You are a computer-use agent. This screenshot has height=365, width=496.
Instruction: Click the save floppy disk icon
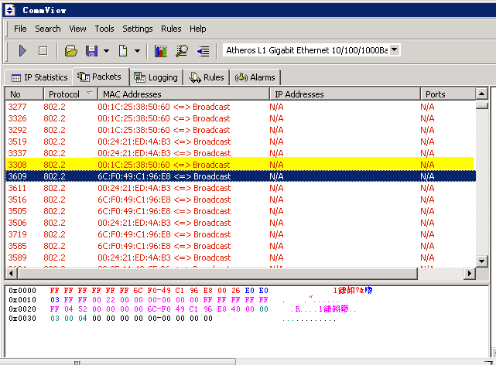click(91, 50)
